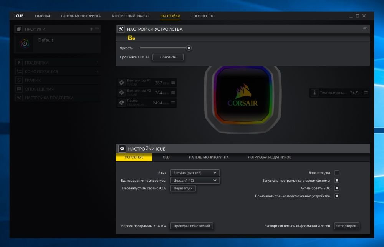Click the Оповещения message icon

pyautogui.click(x=19, y=89)
